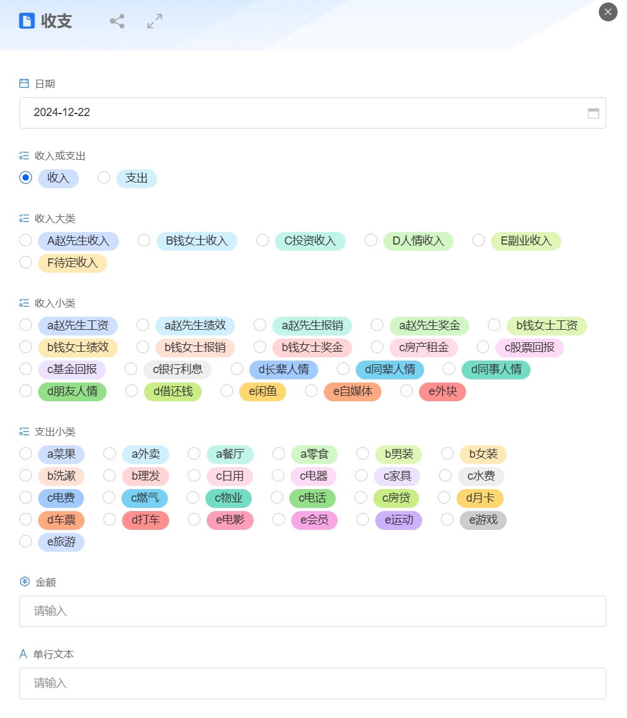627x718 pixels.
Task: Click the 金额 amount input field
Action: 313,611
